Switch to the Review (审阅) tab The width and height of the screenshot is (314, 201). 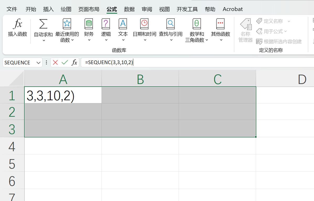point(147,9)
